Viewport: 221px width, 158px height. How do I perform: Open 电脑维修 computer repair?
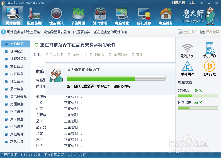click(166, 16)
